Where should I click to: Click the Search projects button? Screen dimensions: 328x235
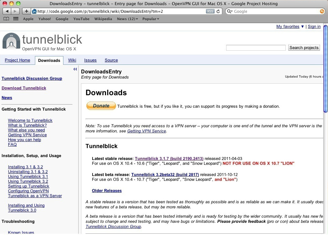[x=304, y=47]
